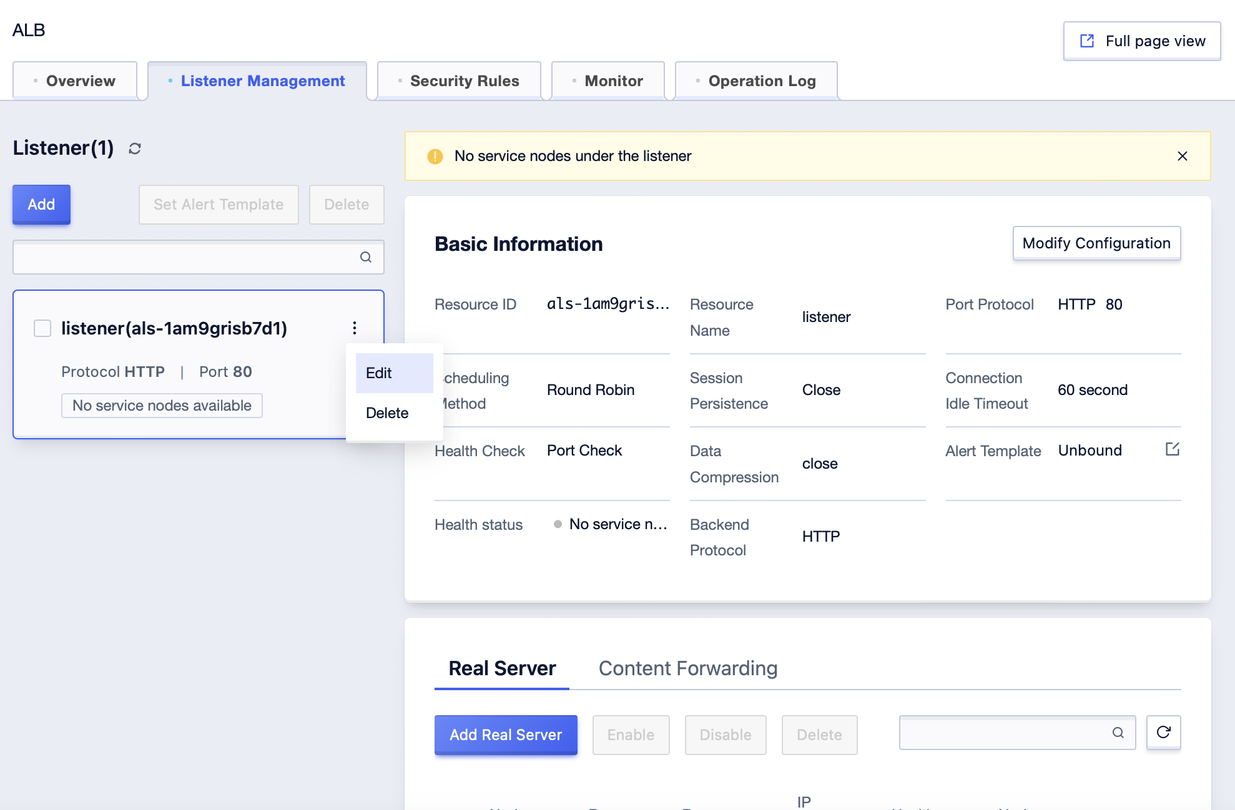Dismiss the no service nodes warning
Image resolution: width=1235 pixels, height=810 pixels.
click(x=1183, y=156)
